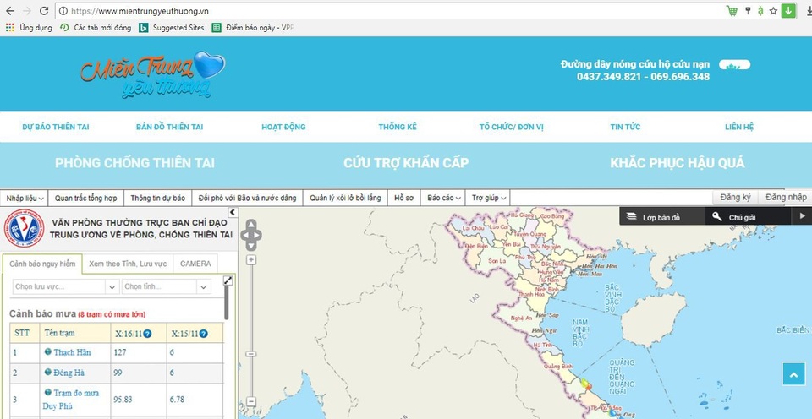Expand the Nhập liệu menu
This screenshot has width=812, height=419.
point(25,198)
